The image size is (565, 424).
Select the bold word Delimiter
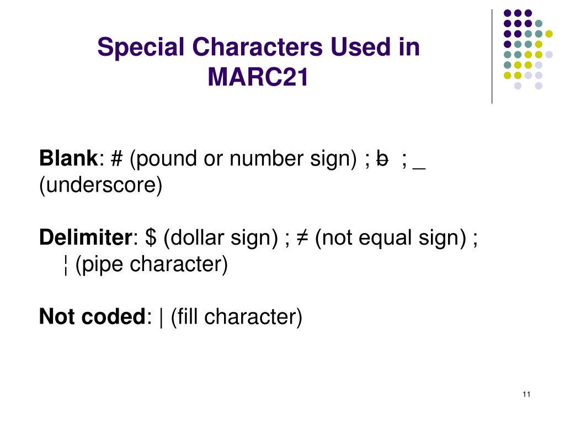(86, 237)
